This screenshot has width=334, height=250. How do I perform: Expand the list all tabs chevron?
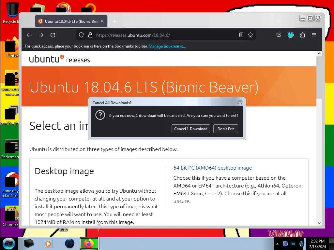[x=279, y=21]
